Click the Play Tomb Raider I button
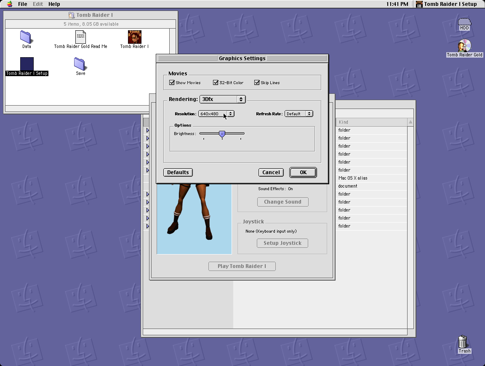Screen dimensions: 485x366 point(242,266)
